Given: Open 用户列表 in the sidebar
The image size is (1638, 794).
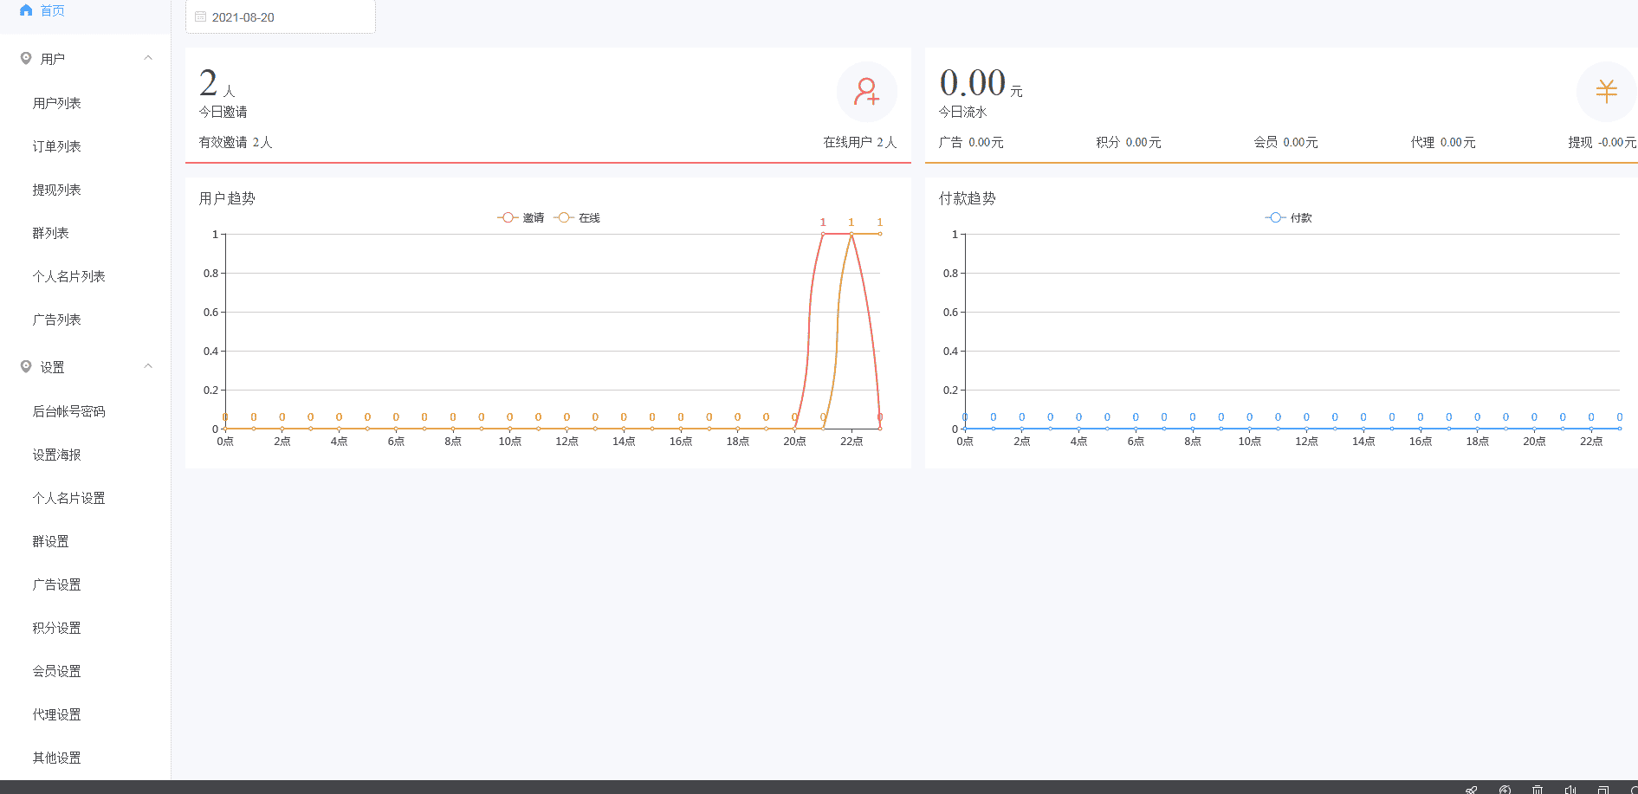Looking at the screenshot, I should click(x=57, y=103).
